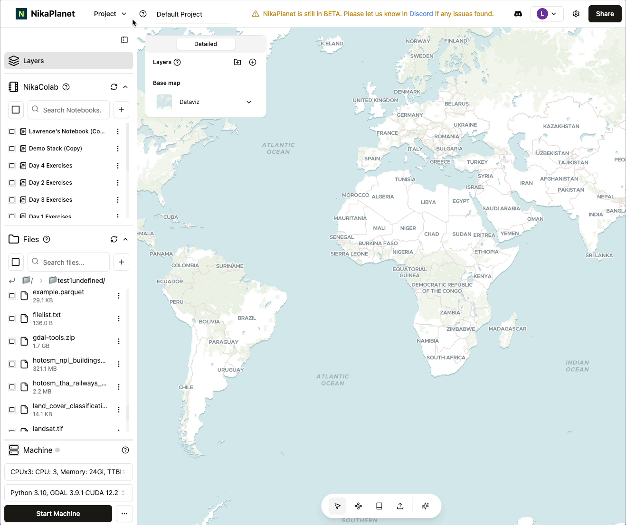Open the Project dropdown menu
626x525 pixels.
coord(110,14)
